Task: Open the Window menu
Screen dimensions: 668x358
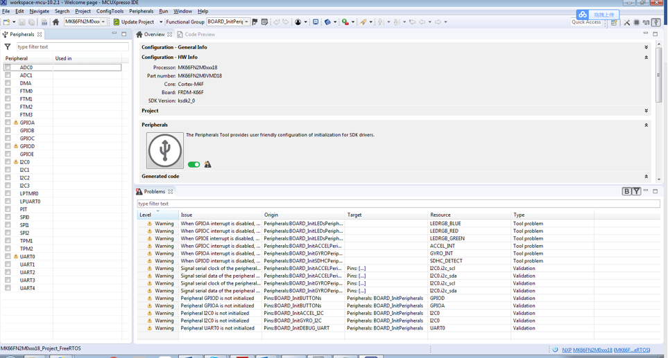Action: point(182,11)
